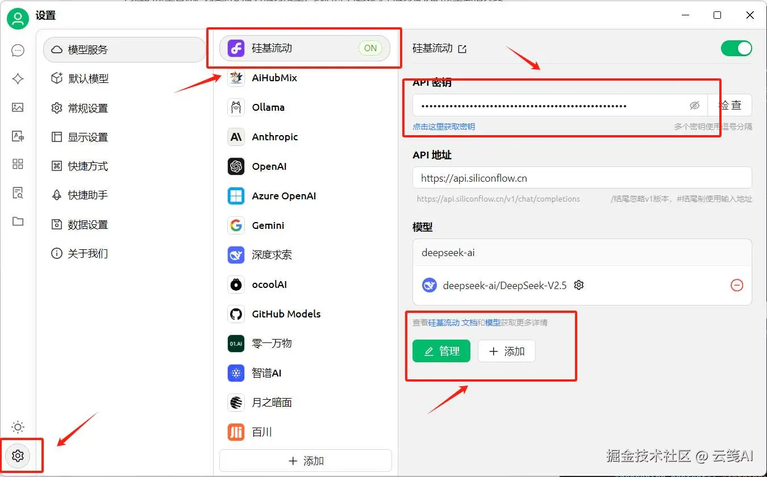Toggle the 硅基流动 service switch off
Viewport: 767px width, 477px height.
point(736,48)
